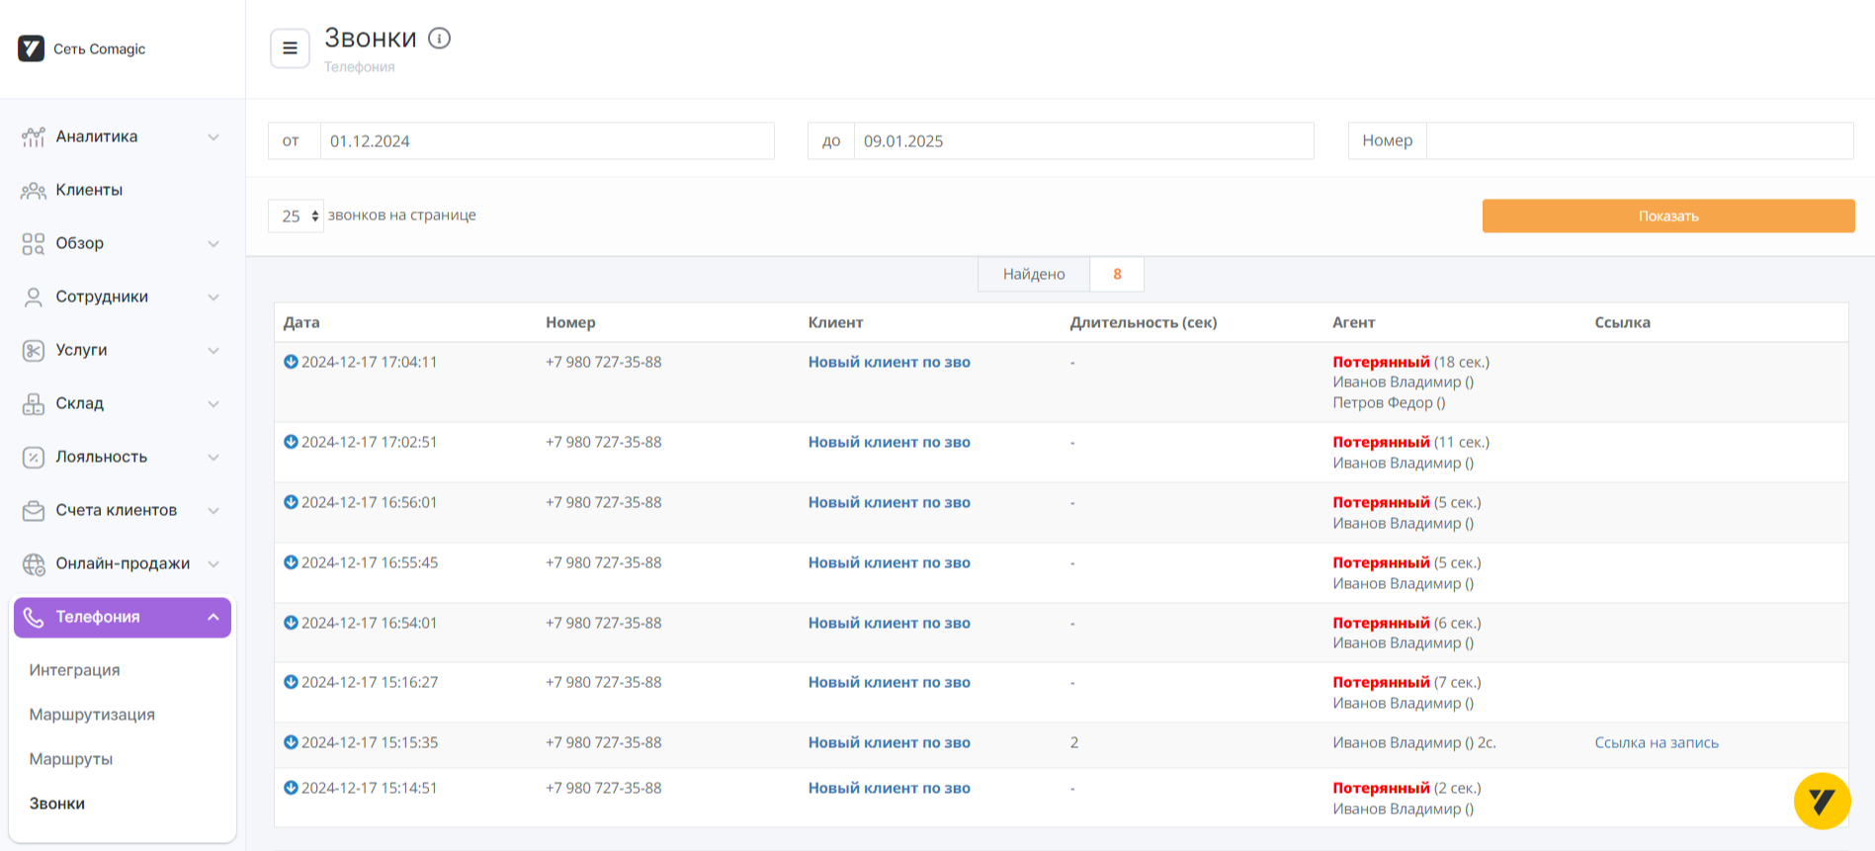1875x851 pixels.
Task: Open the Клиенты menu item
Action: 89,190
